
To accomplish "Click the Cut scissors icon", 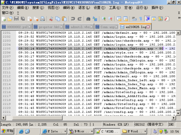I will tap(51, 19).
